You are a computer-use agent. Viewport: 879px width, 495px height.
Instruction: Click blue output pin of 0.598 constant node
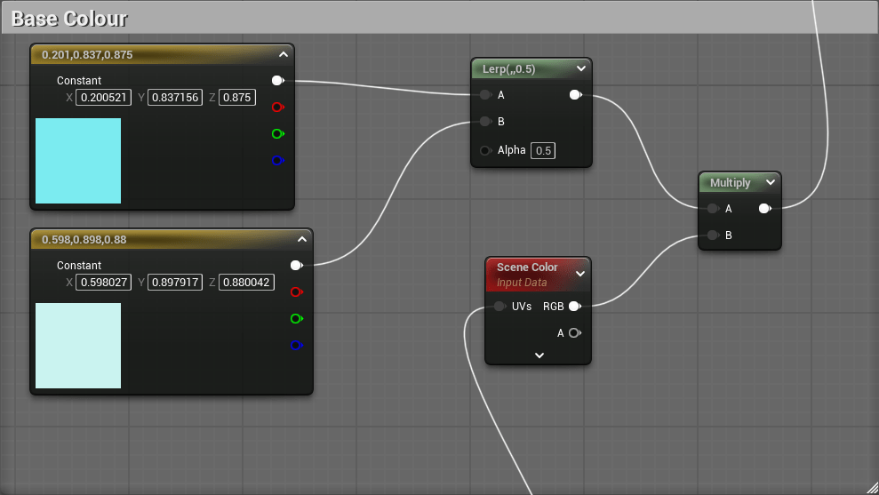[x=296, y=345]
